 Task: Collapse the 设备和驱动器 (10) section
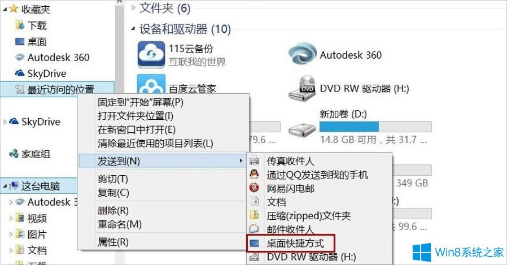point(133,29)
